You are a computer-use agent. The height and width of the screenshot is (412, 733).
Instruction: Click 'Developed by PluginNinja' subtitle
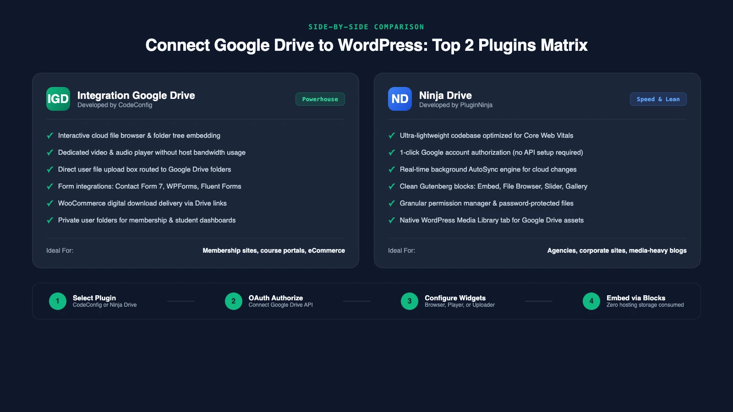coord(456,105)
